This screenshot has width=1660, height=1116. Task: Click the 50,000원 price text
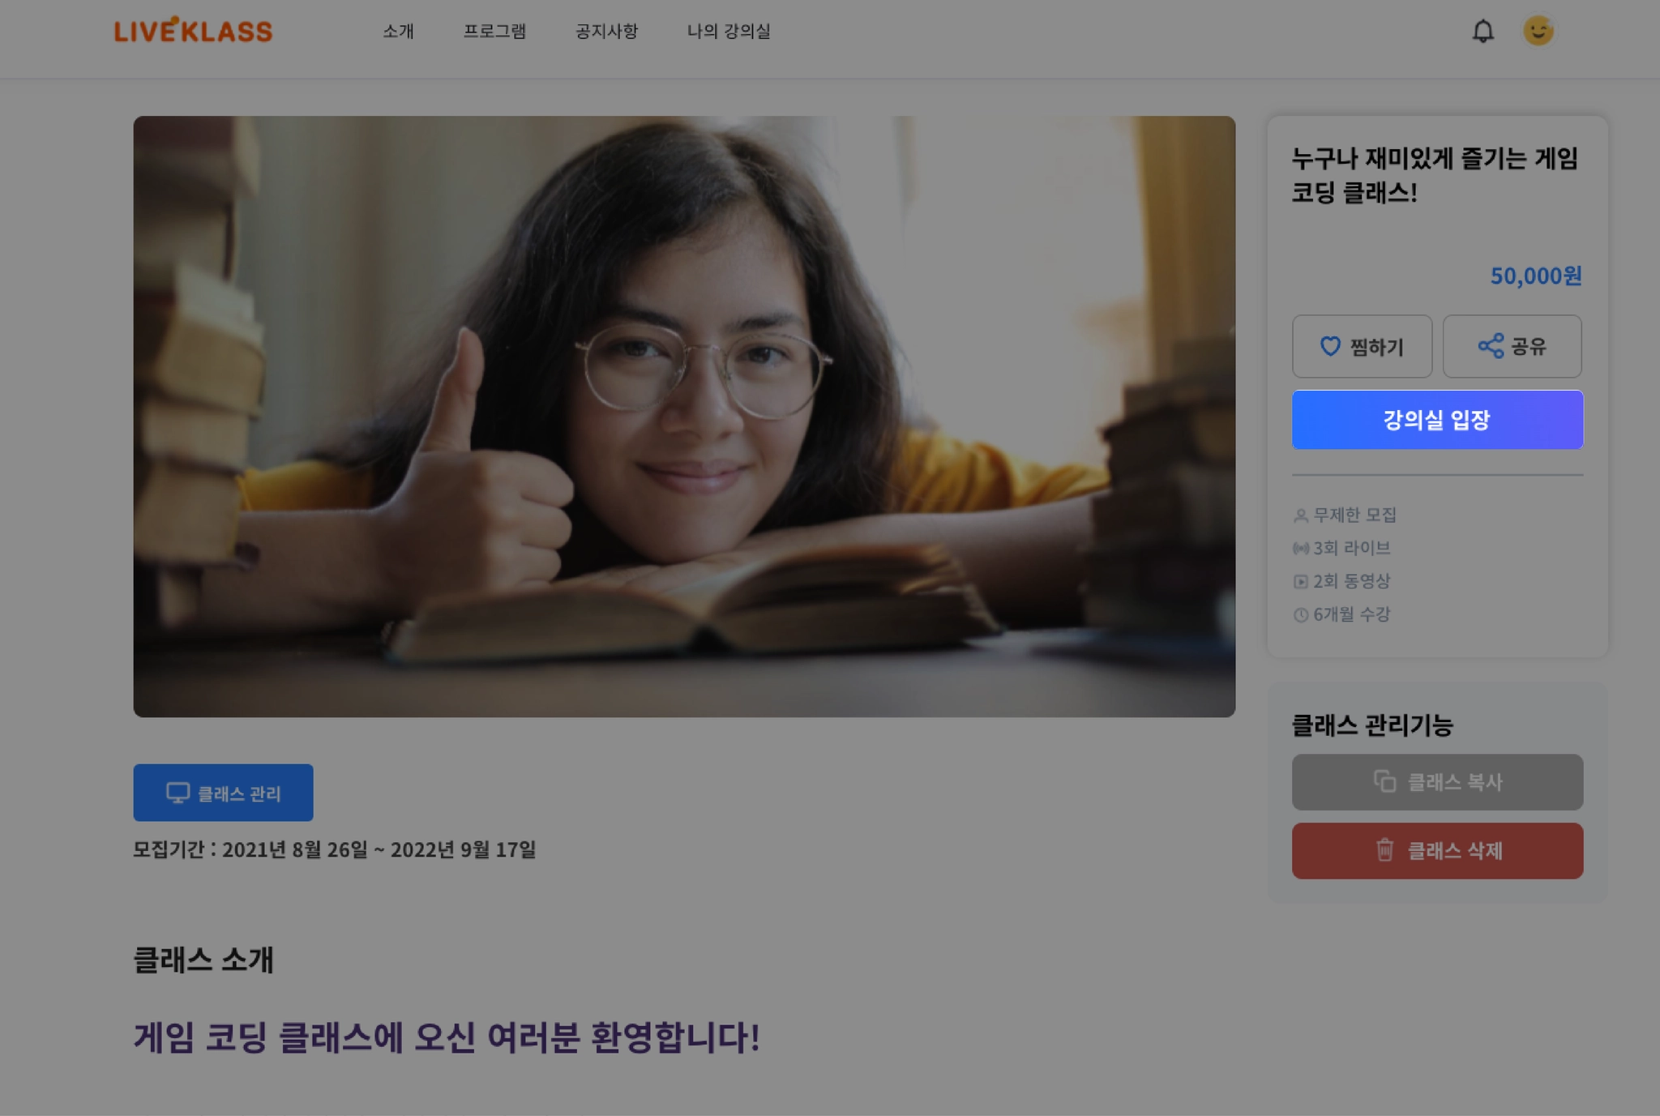point(1536,276)
